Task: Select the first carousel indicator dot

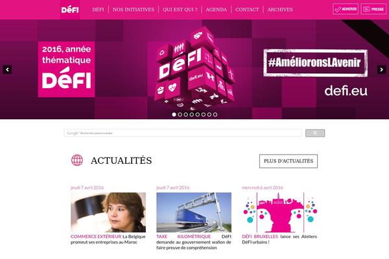Action: pos(174,115)
